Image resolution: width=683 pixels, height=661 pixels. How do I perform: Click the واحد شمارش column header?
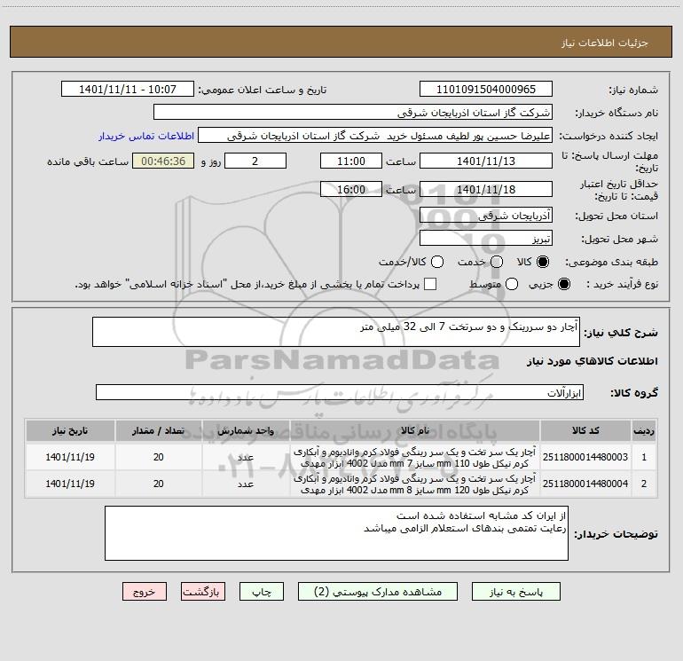pos(246,430)
